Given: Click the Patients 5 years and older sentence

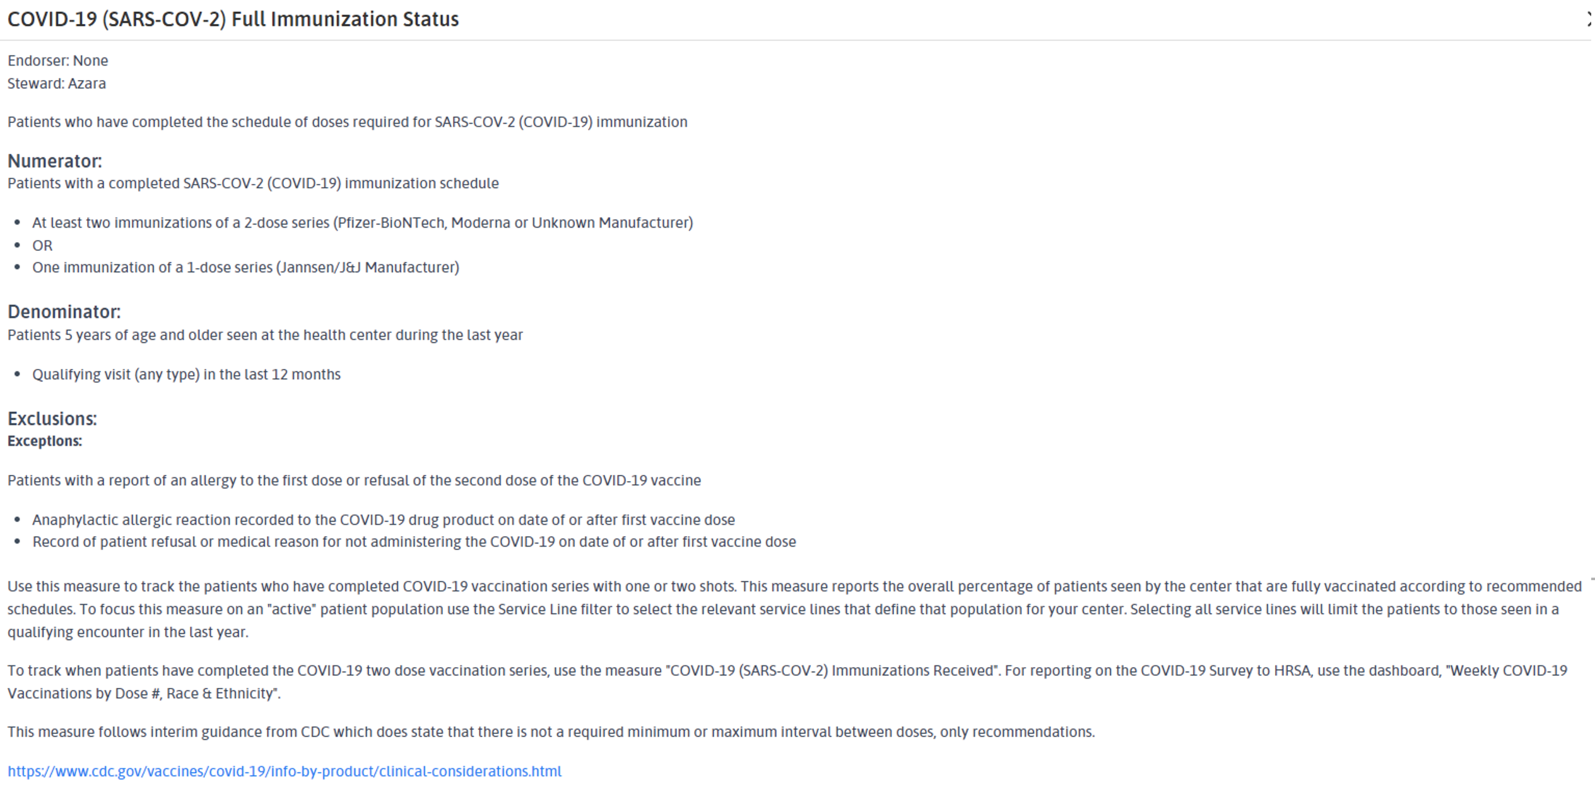Looking at the screenshot, I should tap(265, 335).
